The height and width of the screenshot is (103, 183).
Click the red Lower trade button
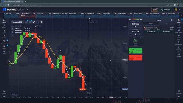(135, 58)
